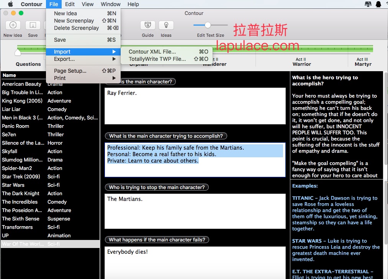Open the Apple menu

point(10,4)
